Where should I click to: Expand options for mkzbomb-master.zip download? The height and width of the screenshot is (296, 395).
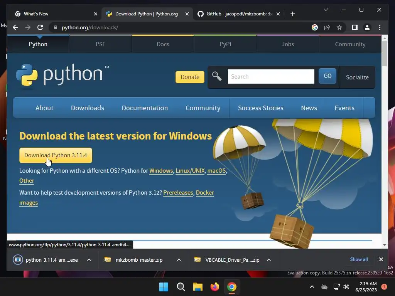click(x=179, y=260)
